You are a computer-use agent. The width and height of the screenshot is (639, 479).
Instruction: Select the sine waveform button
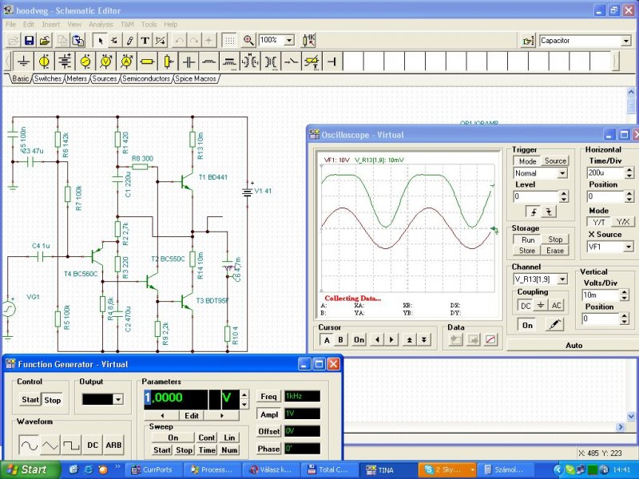tap(29, 445)
